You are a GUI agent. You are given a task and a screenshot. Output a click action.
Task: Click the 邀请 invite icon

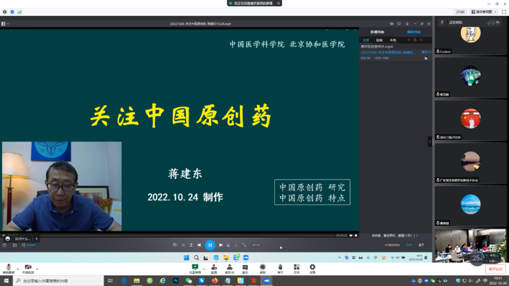pos(214,267)
